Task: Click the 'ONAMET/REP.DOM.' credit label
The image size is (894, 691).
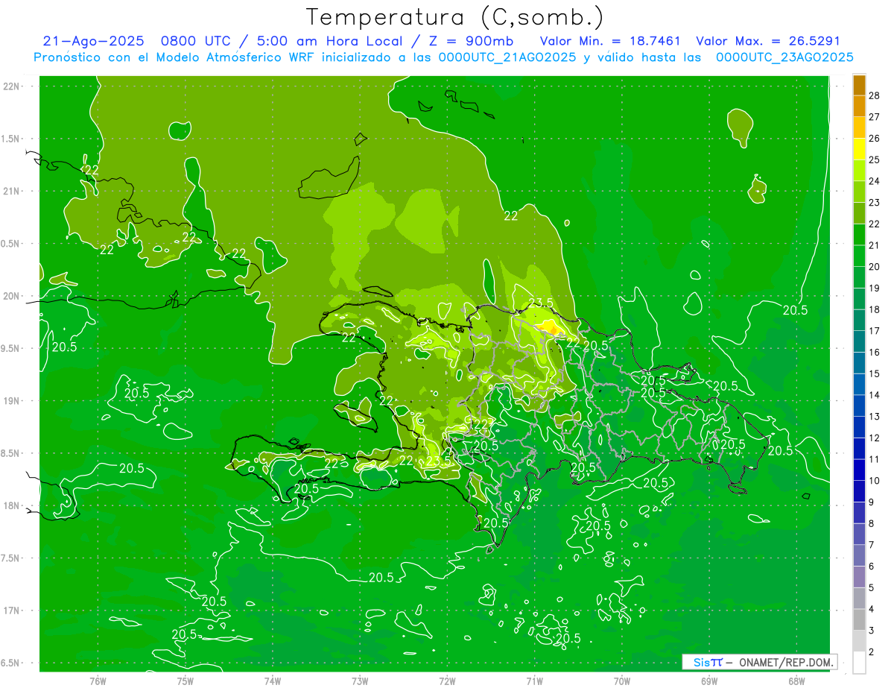Action: pyautogui.click(x=787, y=662)
